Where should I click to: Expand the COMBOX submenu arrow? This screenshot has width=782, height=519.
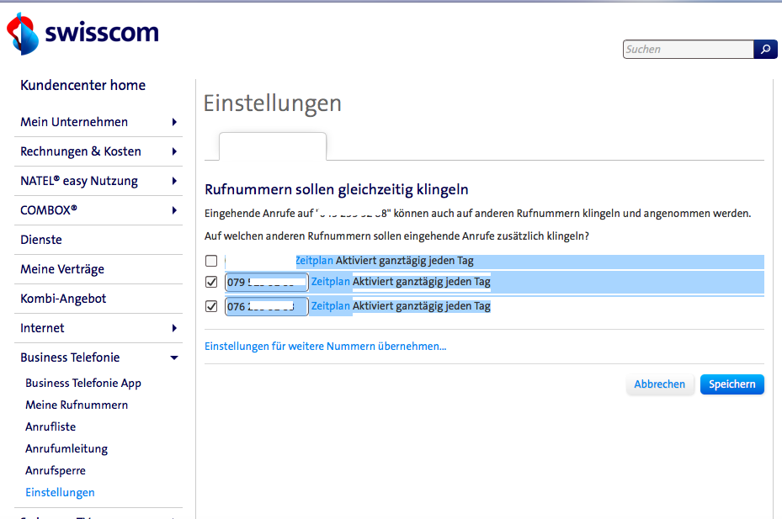coord(174,210)
